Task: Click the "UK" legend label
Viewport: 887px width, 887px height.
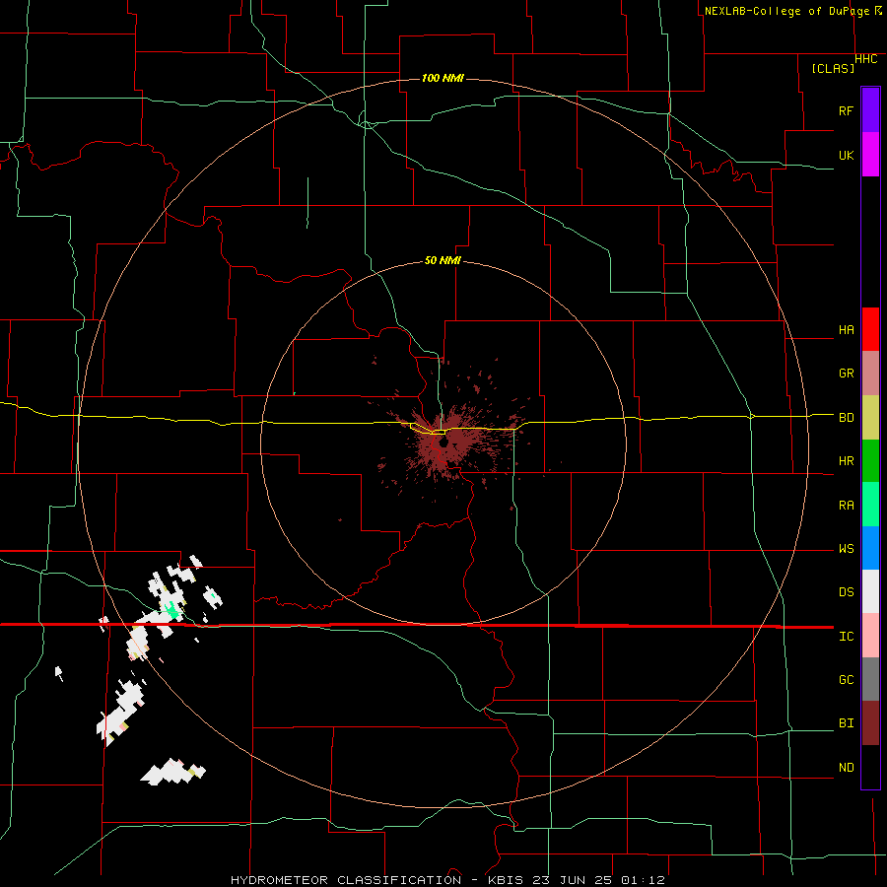Action: coord(847,156)
